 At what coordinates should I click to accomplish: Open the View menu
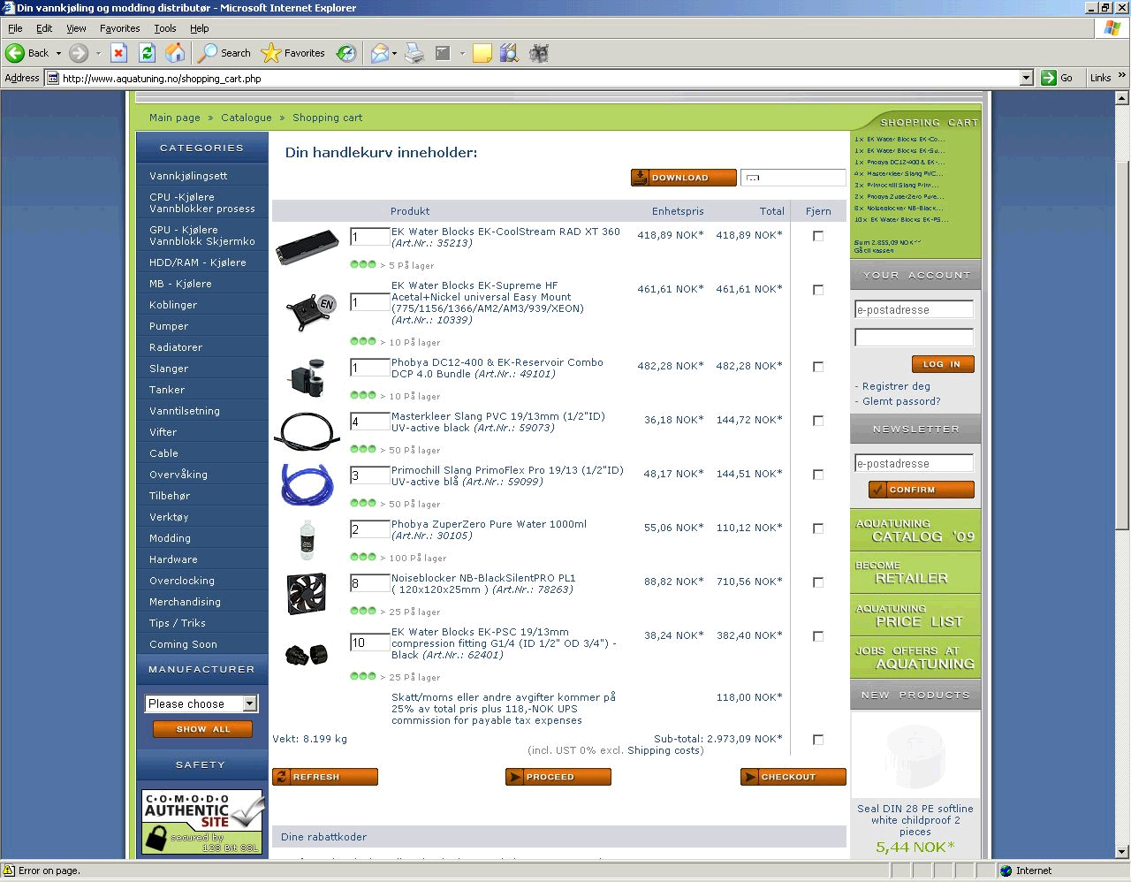[77, 28]
